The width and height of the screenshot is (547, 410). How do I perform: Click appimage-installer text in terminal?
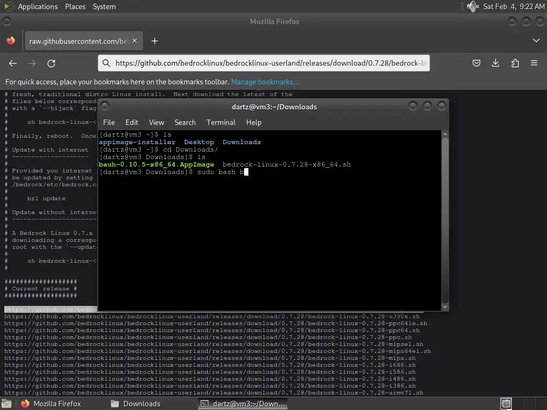coord(137,142)
